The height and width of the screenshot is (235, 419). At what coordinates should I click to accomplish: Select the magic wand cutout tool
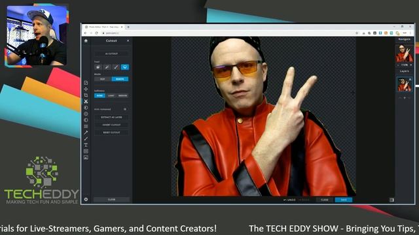pyautogui.click(x=107, y=67)
